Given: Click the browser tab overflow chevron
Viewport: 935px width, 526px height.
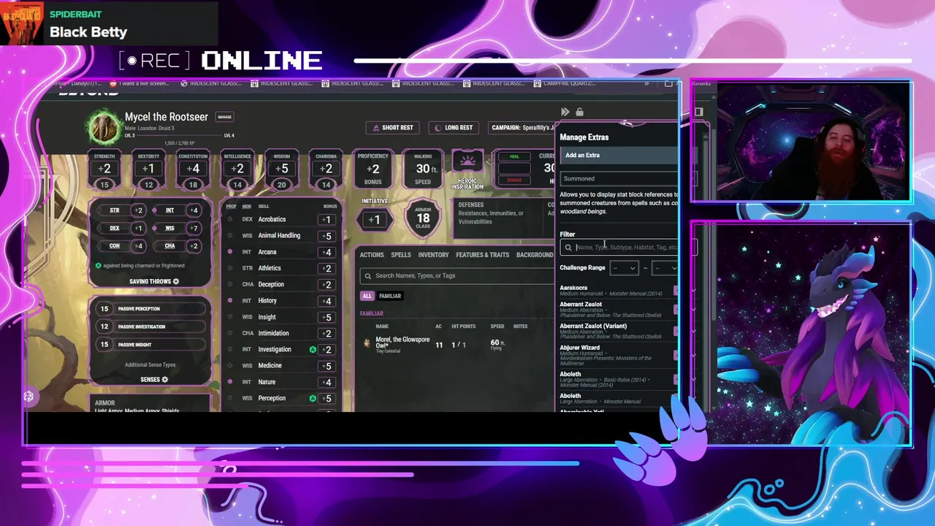Looking at the screenshot, I should click(646, 84).
